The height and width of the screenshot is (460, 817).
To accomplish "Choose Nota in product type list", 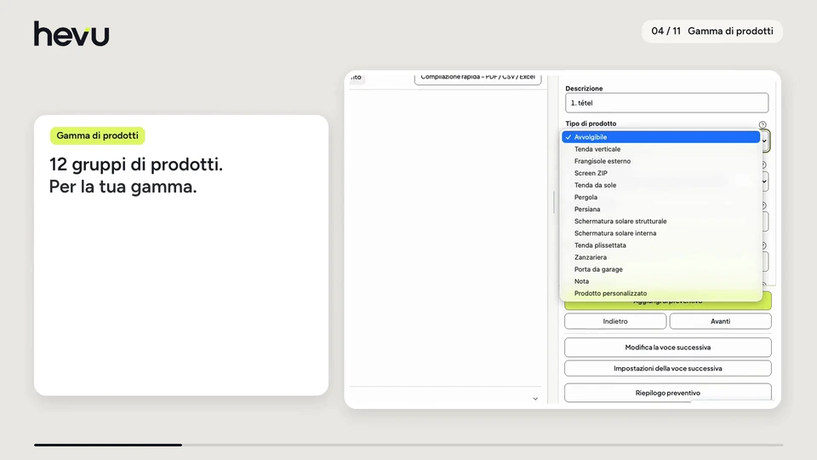I will point(660,281).
